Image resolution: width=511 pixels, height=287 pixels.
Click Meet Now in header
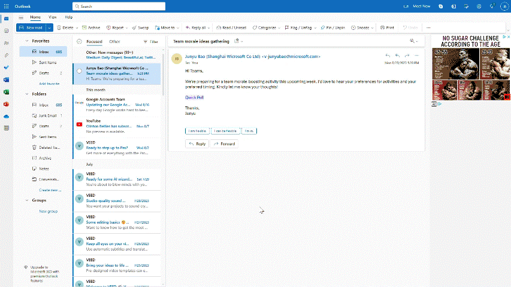[x=421, y=6]
